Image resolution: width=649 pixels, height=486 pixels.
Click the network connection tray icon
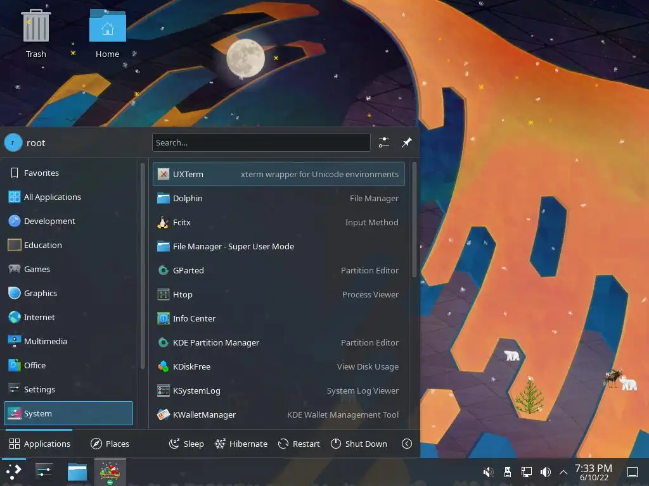[x=527, y=472]
